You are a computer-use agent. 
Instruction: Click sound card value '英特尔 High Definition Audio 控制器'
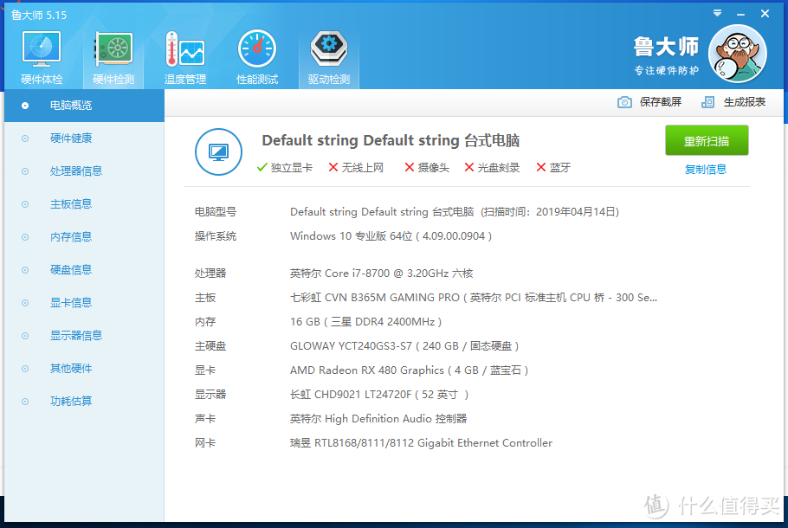coord(378,418)
